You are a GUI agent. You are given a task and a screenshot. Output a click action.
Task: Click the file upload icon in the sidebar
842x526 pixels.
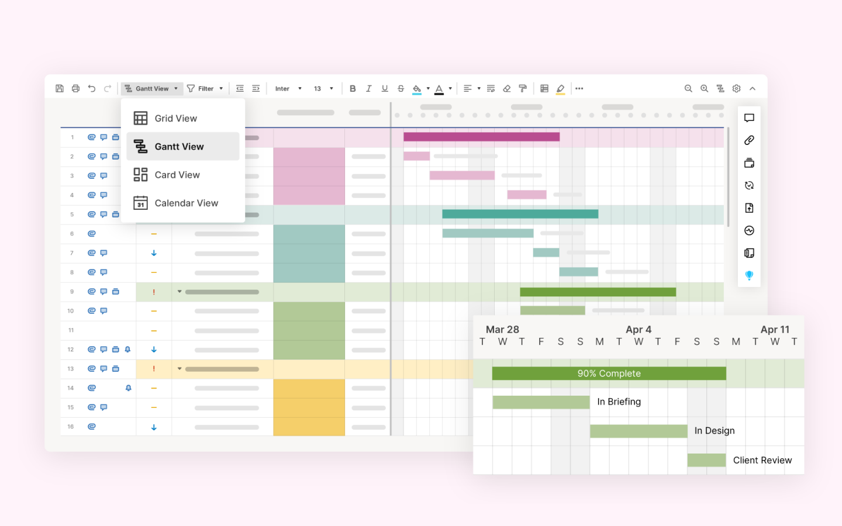(x=749, y=207)
